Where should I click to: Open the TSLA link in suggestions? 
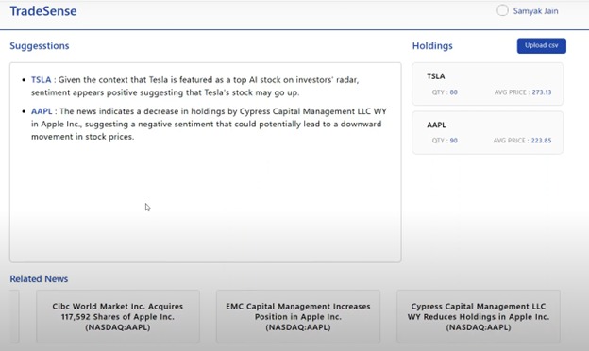click(41, 80)
